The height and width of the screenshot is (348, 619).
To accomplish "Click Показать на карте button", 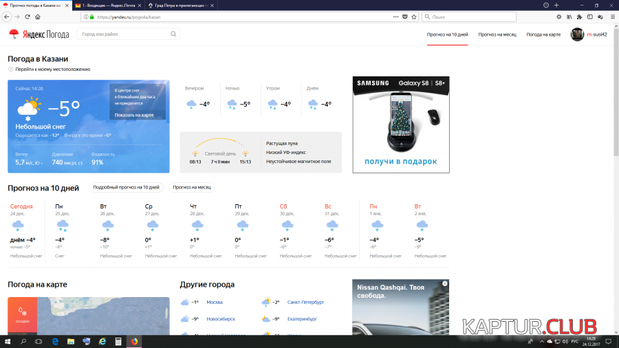I will (134, 116).
